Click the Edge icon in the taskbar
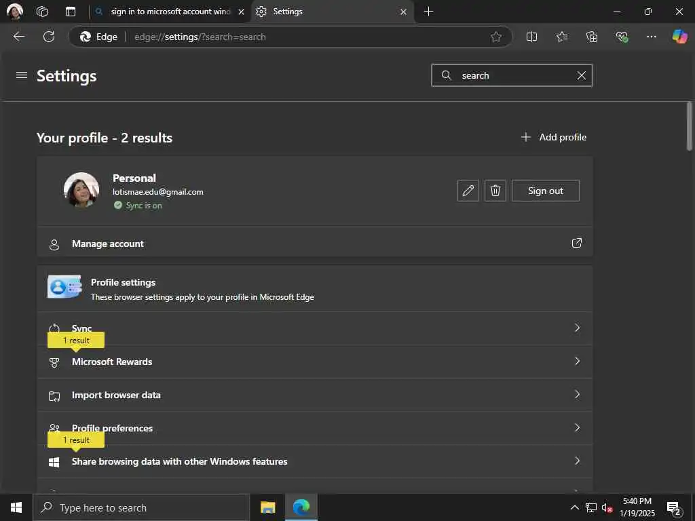The height and width of the screenshot is (521, 695). pos(301,507)
